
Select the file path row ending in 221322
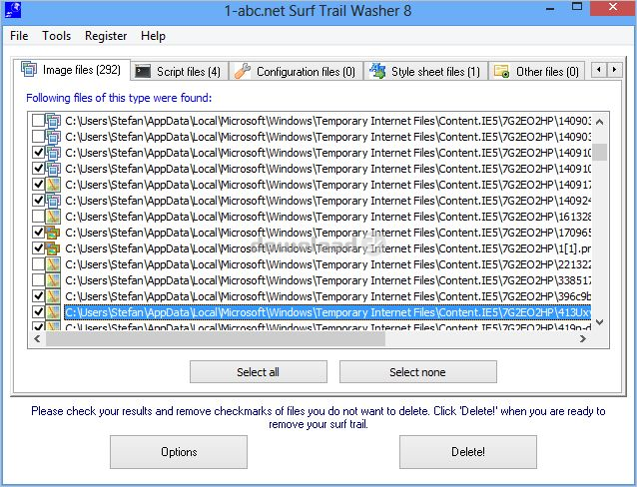(327, 264)
